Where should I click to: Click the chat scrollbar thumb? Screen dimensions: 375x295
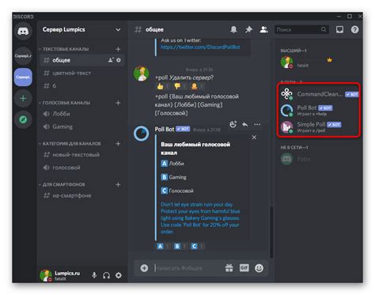pyautogui.click(x=271, y=232)
